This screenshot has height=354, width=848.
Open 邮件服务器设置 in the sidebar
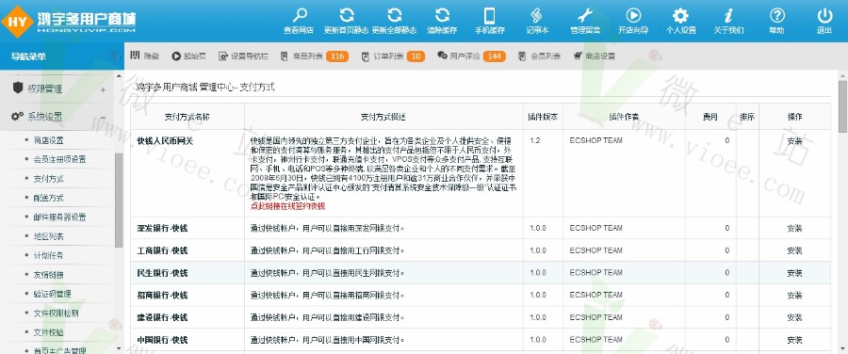pos(59,217)
